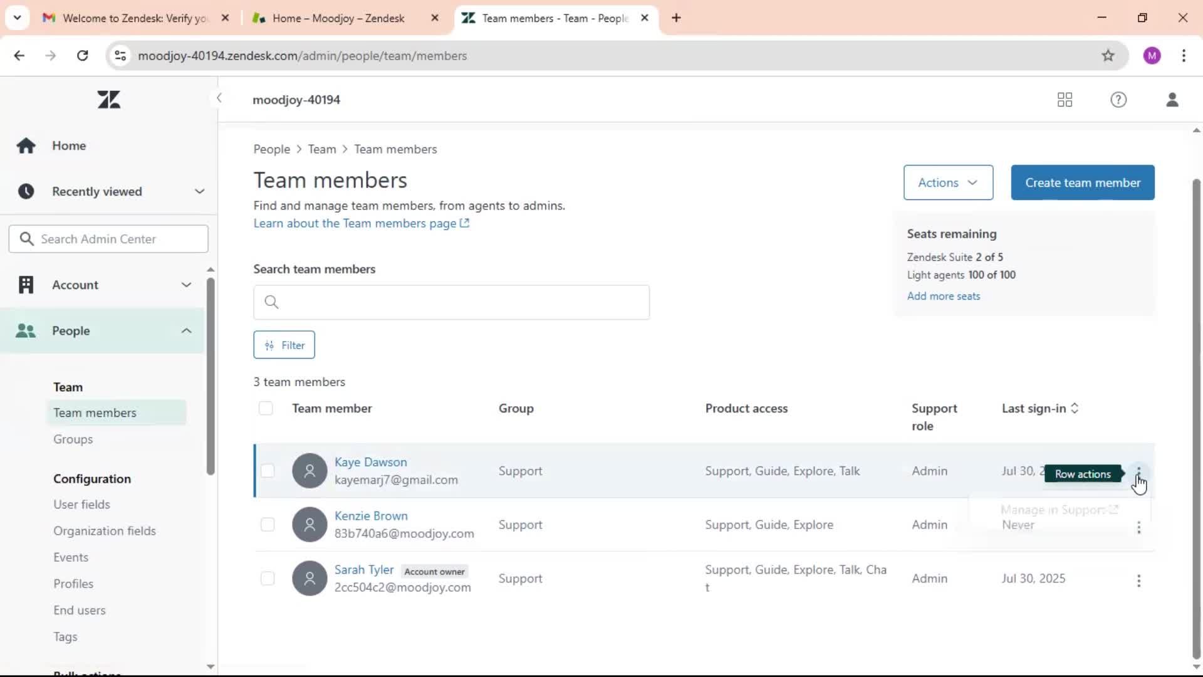Bookmark this page with the star icon
The height and width of the screenshot is (677, 1203).
coord(1108,56)
